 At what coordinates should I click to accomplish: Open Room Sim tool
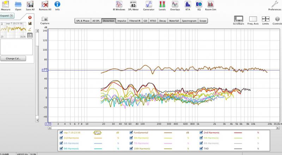[x=210, y=6]
